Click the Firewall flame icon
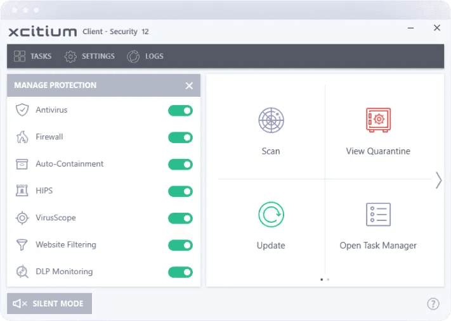The height and width of the screenshot is (321, 451). [x=22, y=137]
